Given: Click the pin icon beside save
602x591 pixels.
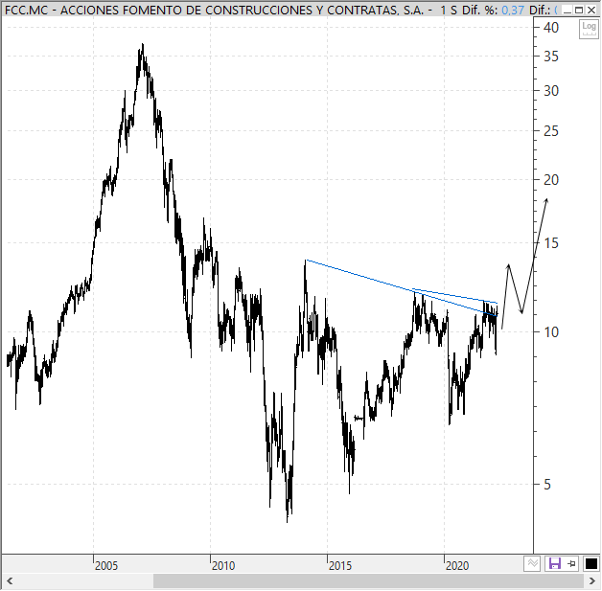Looking at the screenshot, I should tap(572, 564).
